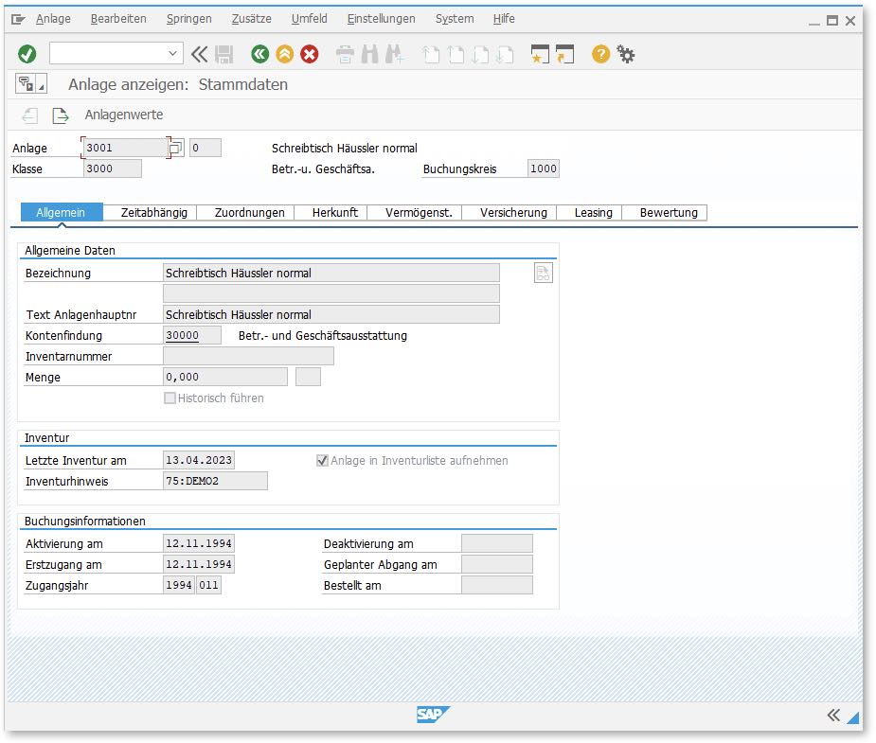This screenshot has width=876, height=743.
Task: Click the green Enter checkmark icon
Action: [27, 54]
